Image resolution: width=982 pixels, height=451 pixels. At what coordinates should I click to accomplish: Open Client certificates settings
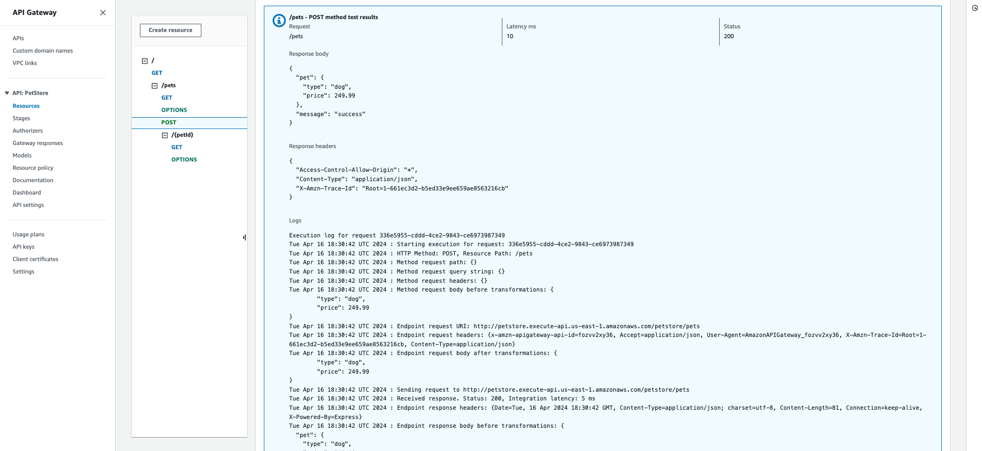(x=35, y=259)
